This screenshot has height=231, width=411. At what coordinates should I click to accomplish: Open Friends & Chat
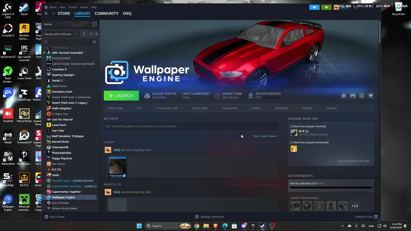click(x=366, y=217)
